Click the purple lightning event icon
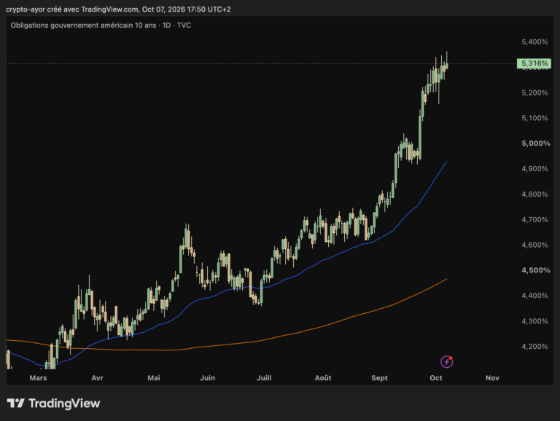This screenshot has height=421, width=560. [x=446, y=361]
